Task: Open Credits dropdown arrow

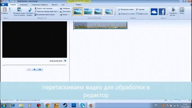Action: 68,15
